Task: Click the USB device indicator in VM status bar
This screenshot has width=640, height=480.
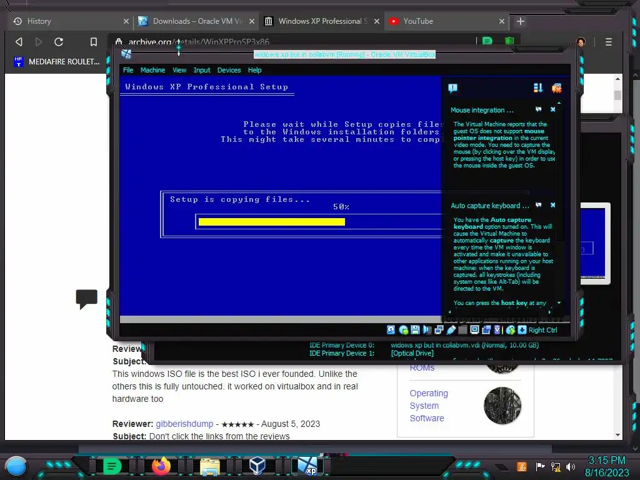Action: (451, 330)
